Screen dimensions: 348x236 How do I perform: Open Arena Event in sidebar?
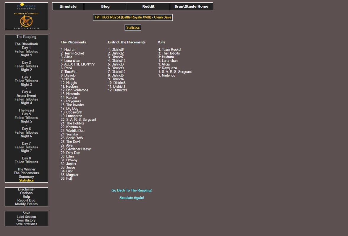click(x=26, y=96)
